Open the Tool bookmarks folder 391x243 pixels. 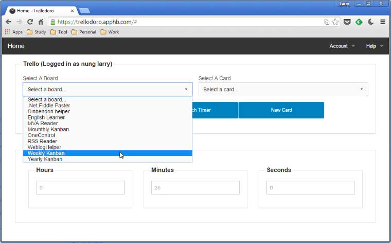(x=59, y=32)
